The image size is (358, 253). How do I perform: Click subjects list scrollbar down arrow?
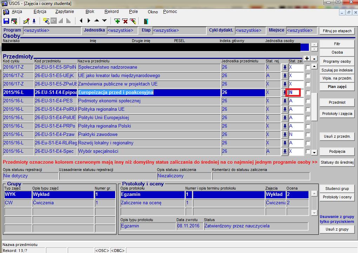[314, 152]
